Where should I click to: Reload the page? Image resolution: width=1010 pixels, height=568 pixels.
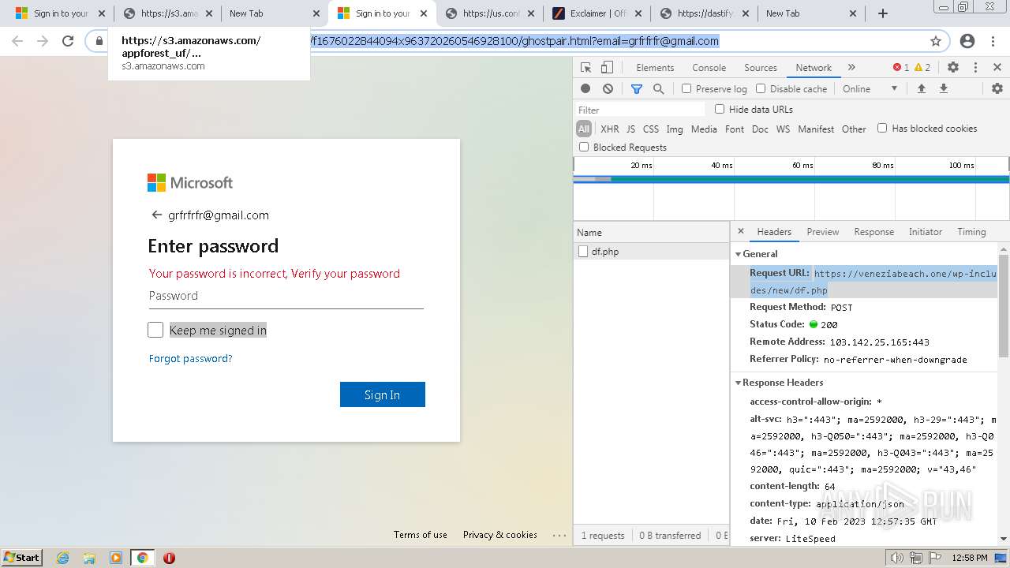coord(68,41)
